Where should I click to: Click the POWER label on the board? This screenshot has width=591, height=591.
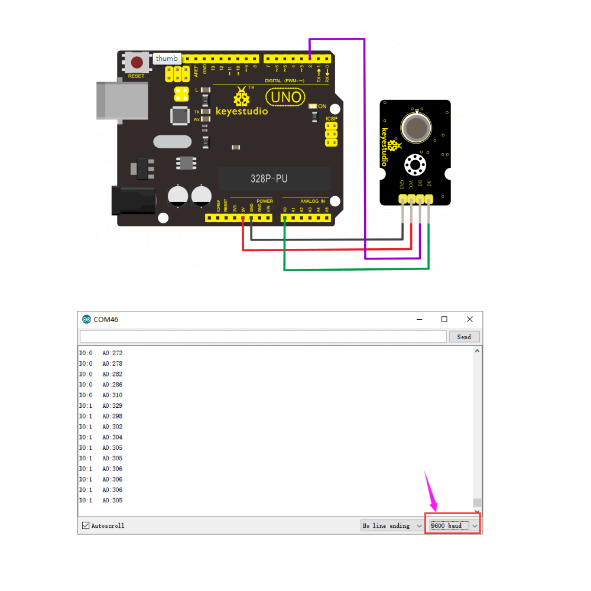[x=265, y=202]
